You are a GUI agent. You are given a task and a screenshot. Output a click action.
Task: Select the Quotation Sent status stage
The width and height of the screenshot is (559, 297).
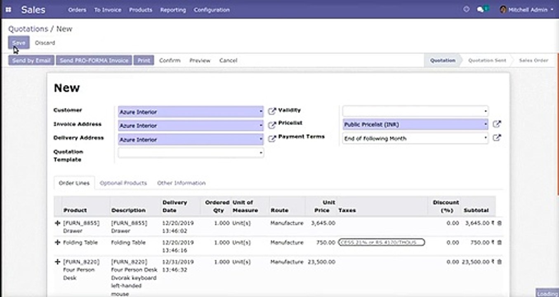tap(487, 60)
